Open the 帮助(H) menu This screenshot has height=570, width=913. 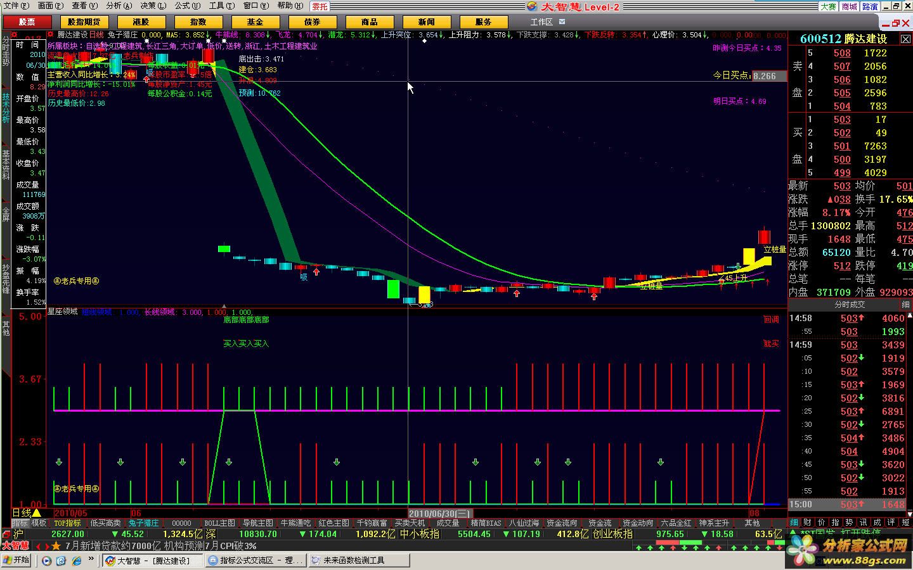point(290,6)
